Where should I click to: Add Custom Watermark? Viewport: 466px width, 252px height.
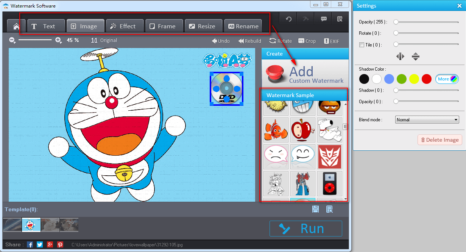pos(305,74)
